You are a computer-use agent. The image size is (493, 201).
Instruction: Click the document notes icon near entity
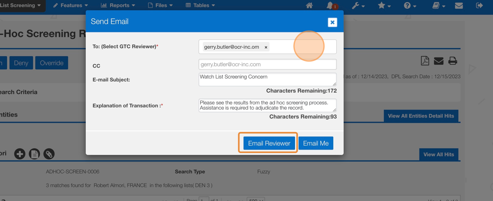(x=34, y=154)
